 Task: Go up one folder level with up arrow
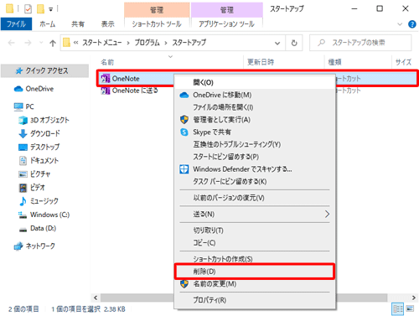(x=53, y=43)
